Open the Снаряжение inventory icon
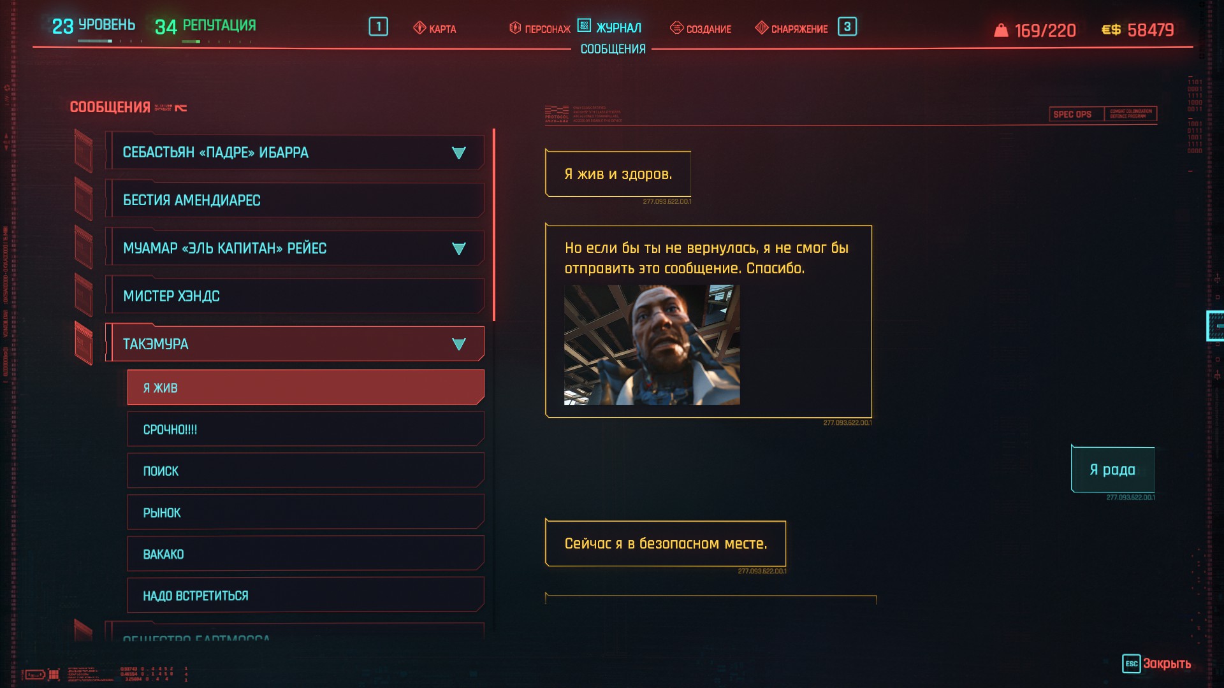1224x688 pixels. tap(761, 27)
